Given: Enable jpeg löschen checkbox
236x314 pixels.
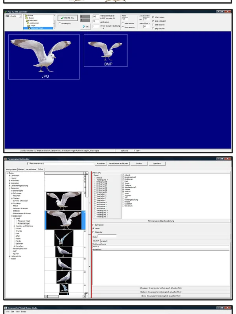Looking at the screenshot, I should (x=153, y=28).
